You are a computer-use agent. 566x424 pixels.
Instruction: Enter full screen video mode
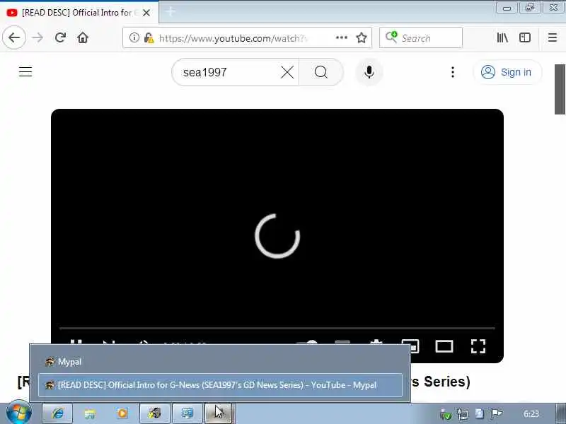coord(478,346)
